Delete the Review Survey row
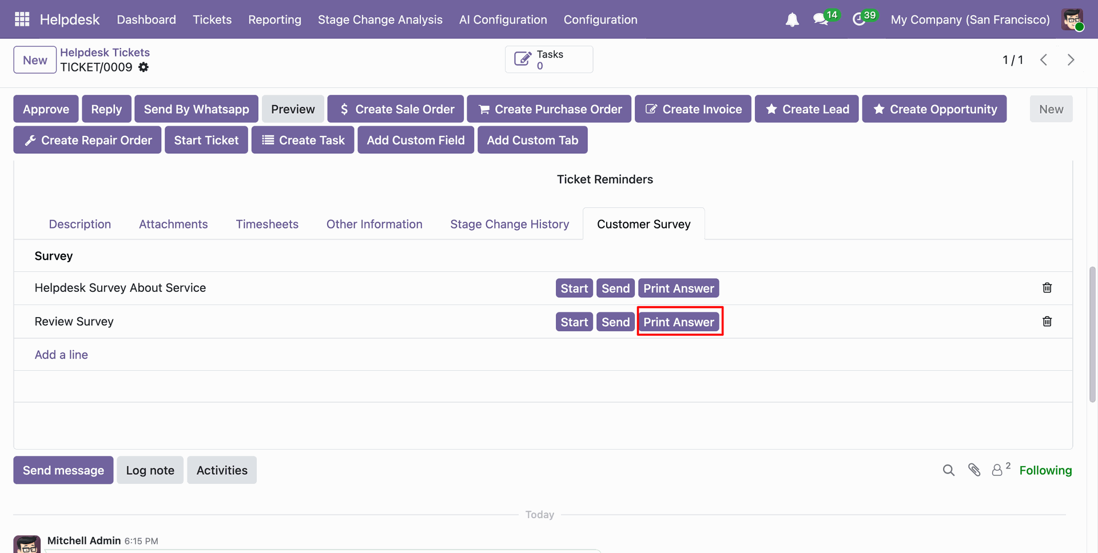1098x553 pixels. click(x=1047, y=322)
